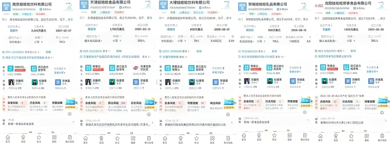Select founding date 2007-02-13
Viewport: 390px width, 145px height.
pyautogui.click(x=143, y=29)
